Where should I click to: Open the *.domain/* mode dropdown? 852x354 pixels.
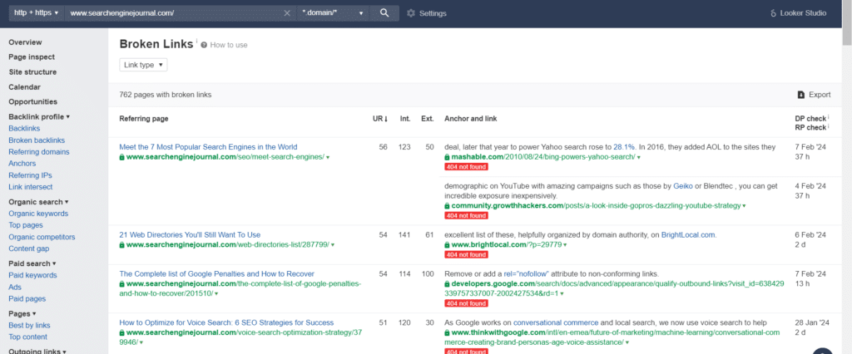pyautogui.click(x=333, y=13)
